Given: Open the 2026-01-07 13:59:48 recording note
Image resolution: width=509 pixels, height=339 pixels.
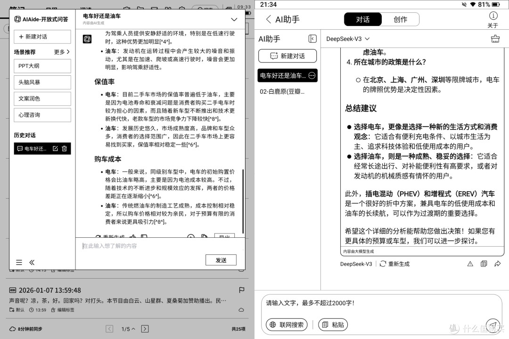Looking at the screenshot, I should click(49, 291).
